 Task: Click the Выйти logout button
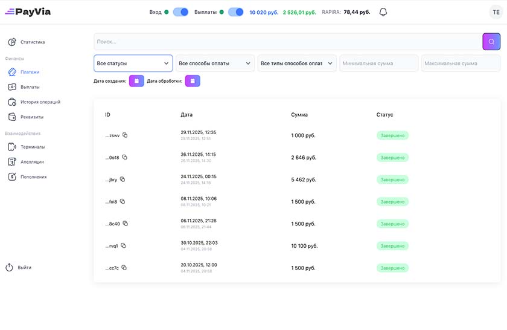click(x=24, y=267)
